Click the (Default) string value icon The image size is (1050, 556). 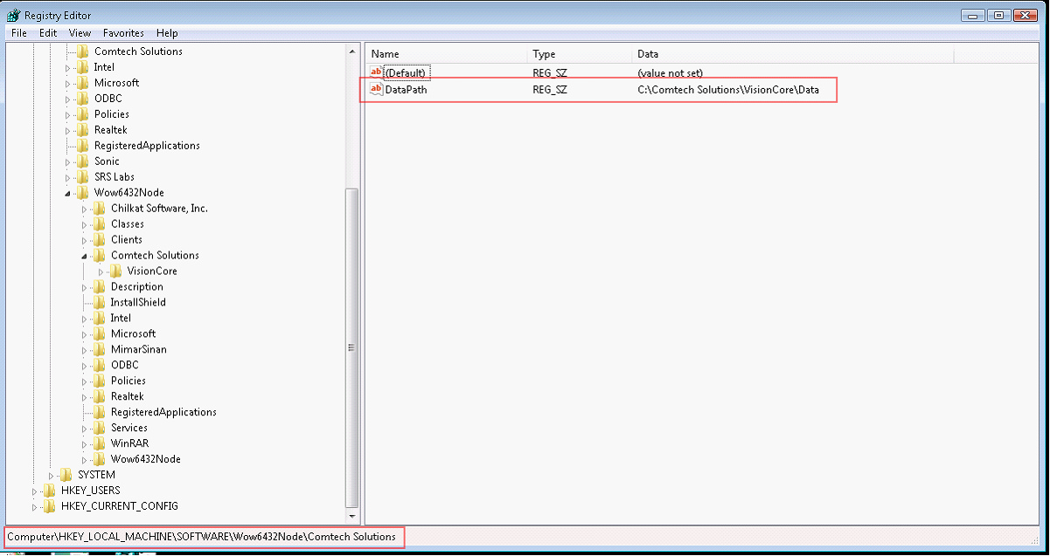[x=377, y=72]
